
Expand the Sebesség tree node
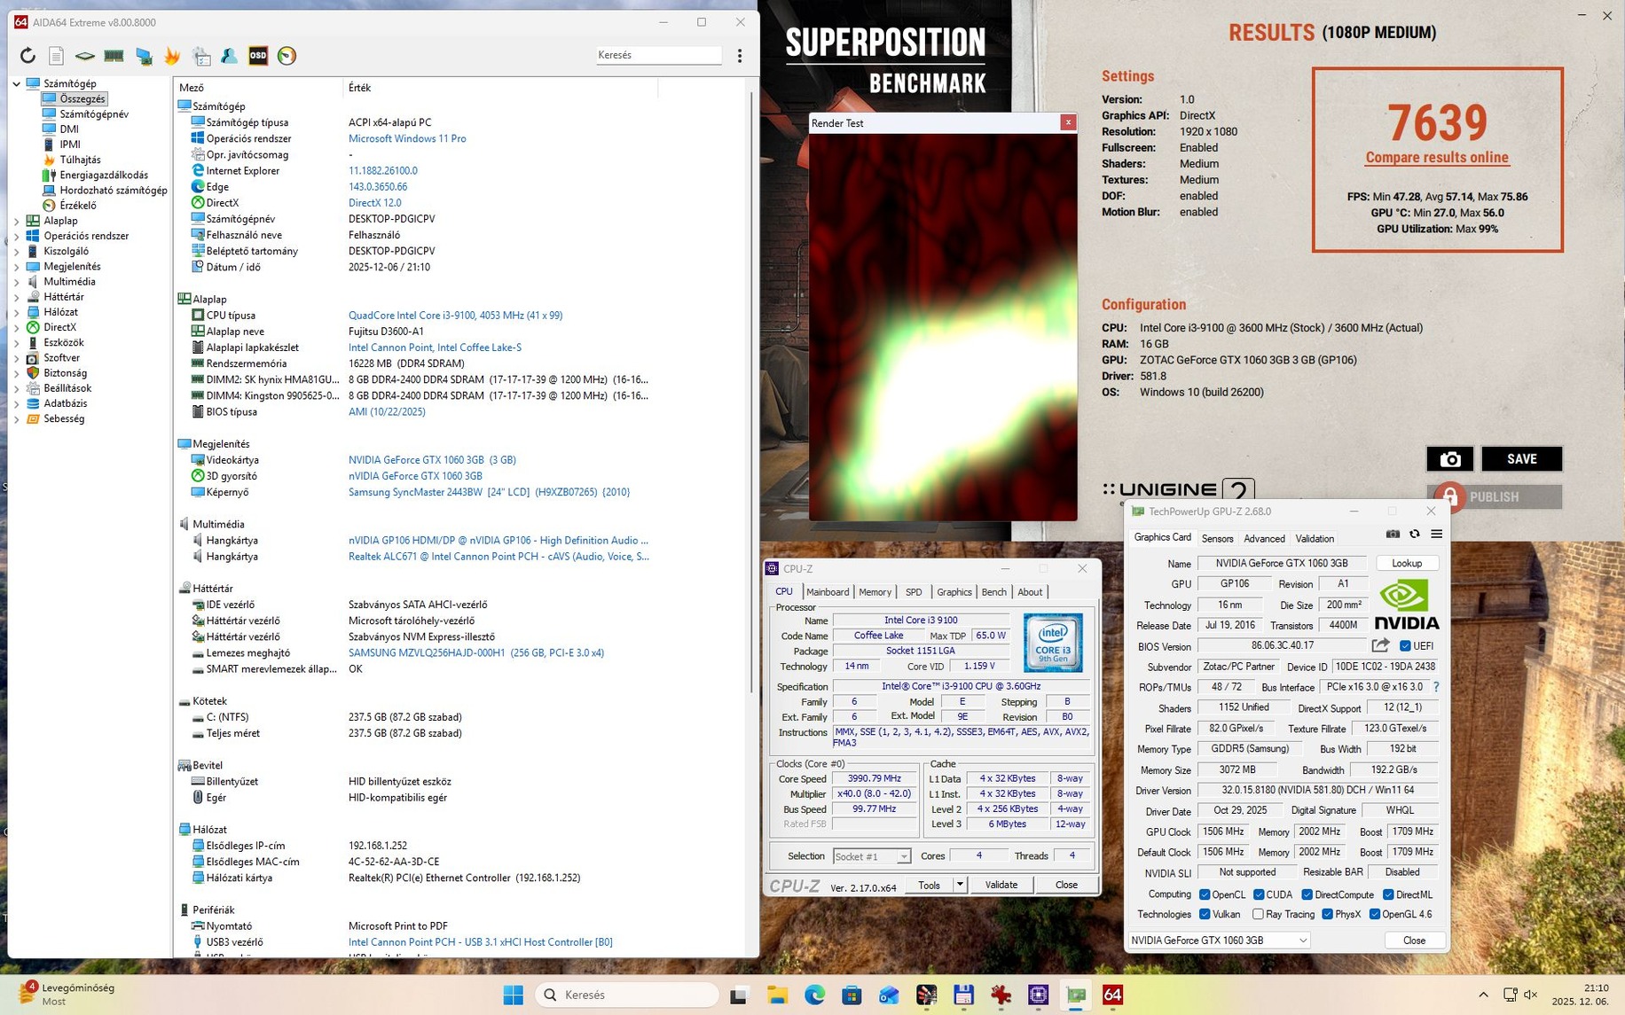pyautogui.click(x=17, y=418)
